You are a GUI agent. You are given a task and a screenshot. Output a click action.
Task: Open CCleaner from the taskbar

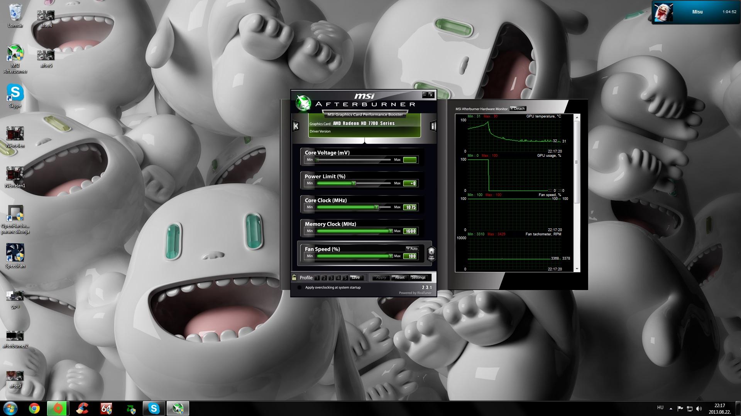pyautogui.click(x=82, y=408)
